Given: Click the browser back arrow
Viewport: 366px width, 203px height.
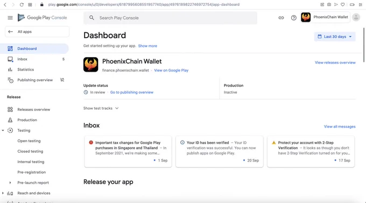Looking at the screenshot, I should coord(5,4).
